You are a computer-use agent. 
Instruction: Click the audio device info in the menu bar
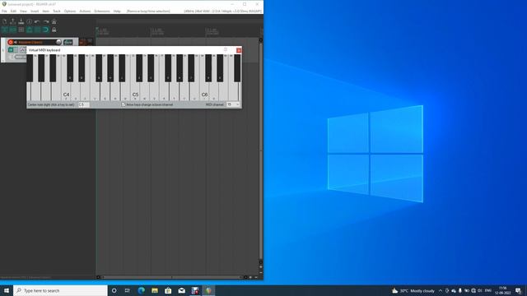pyautogui.click(x=223, y=11)
